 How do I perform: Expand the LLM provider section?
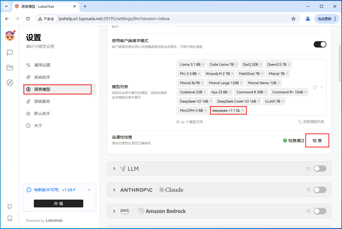[114, 169]
